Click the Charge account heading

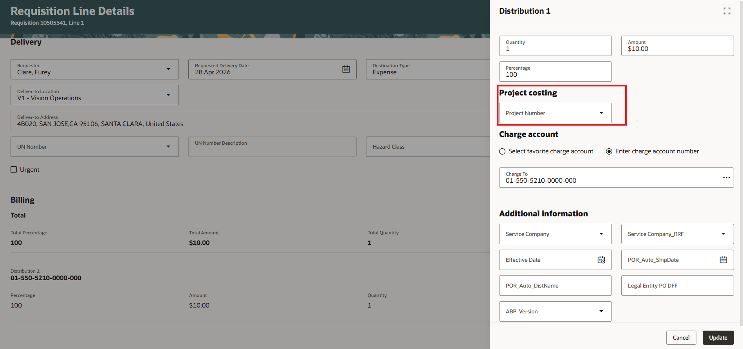tap(528, 134)
